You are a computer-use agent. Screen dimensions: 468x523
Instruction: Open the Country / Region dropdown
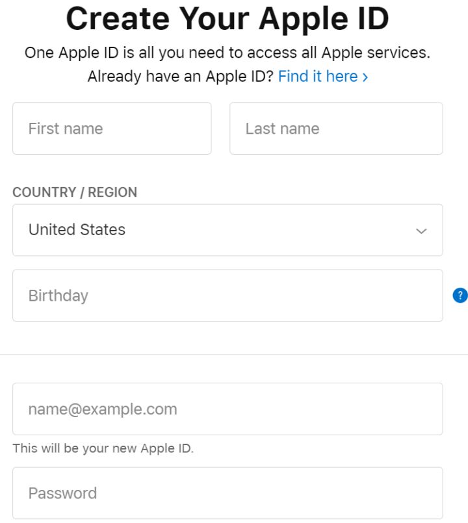pyautogui.click(x=227, y=230)
